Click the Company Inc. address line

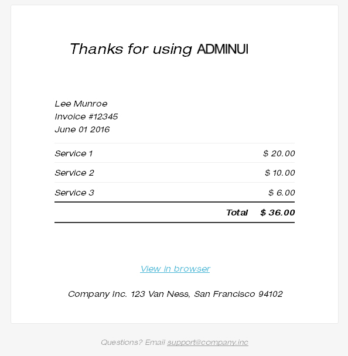pyautogui.click(x=175, y=294)
